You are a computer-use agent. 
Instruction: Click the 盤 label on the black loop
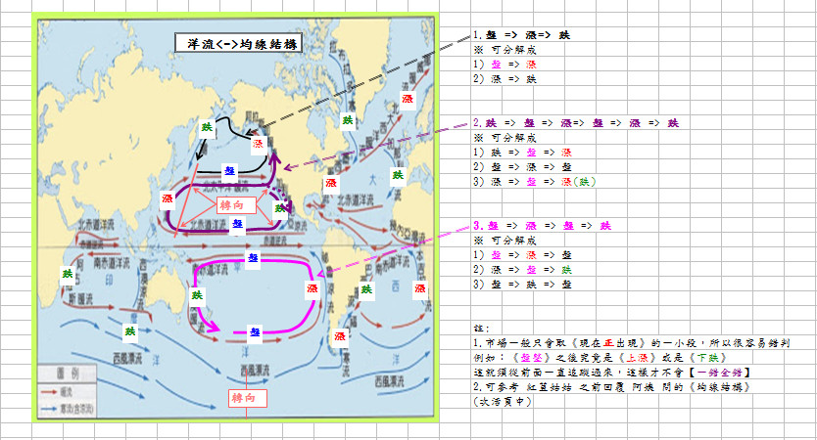pyautogui.click(x=229, y=170)
